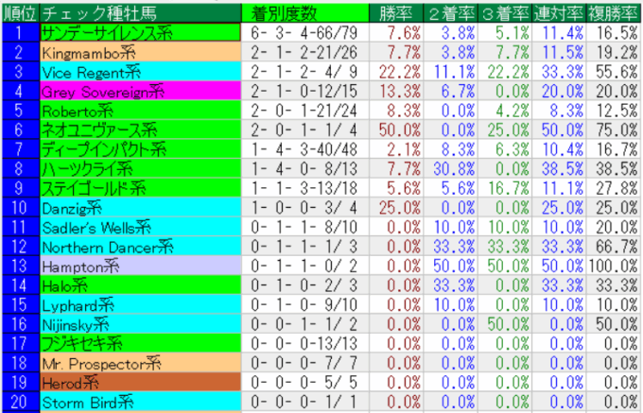The image size is (643, 413).
Task: Click 16.7% third-place rate for ステイゴールド系
Action: (504, 188)
